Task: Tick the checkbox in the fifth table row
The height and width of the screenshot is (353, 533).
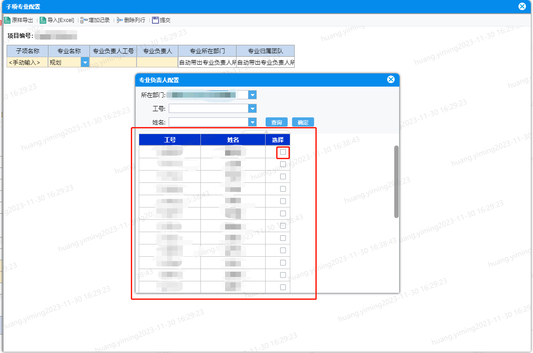Action: pyautogui.click(x=283, y=201)
